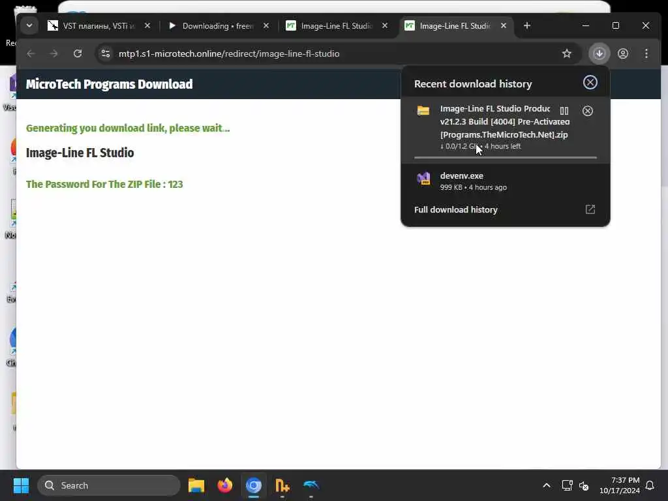Screen dimensions: 668x501
Task: Close the first Image-Line FL Studio tab
Action: (385, 26)
